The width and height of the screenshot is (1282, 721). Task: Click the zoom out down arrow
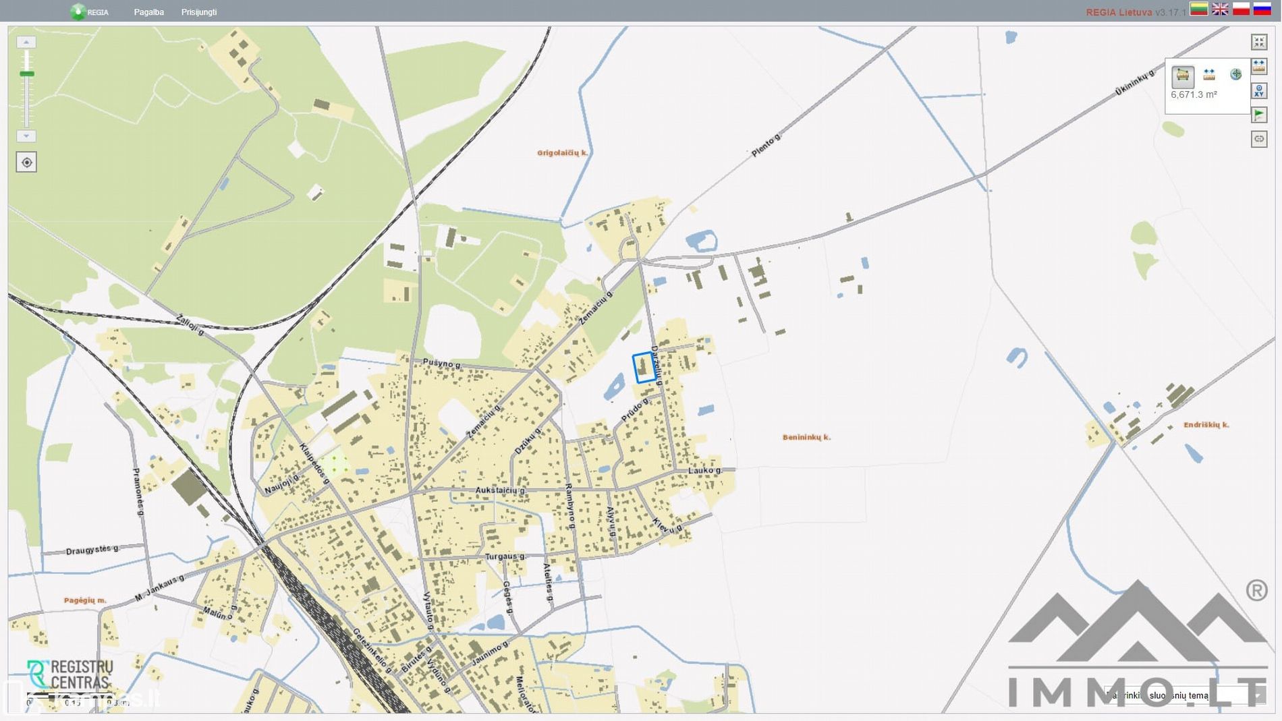point(26,136)
